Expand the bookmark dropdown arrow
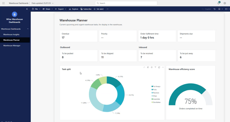The width and height of the screenshot is (230, 122). (x=222, y=9)
